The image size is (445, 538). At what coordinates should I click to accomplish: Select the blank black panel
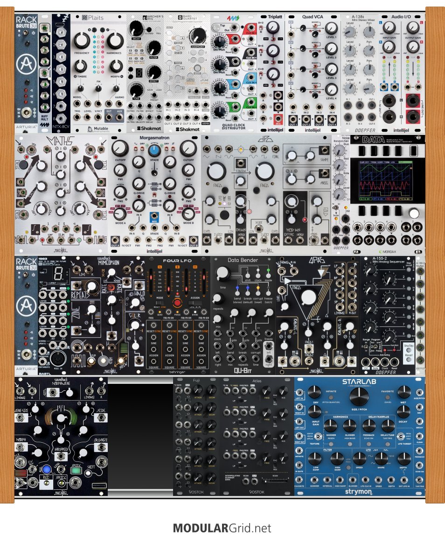coord(140,436)
